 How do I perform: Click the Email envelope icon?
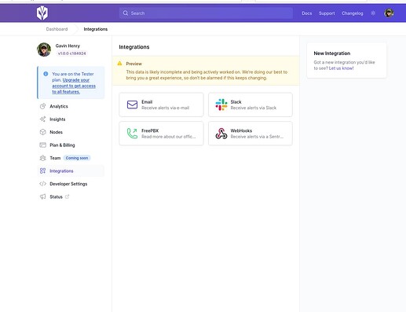[x=132, y=105]
